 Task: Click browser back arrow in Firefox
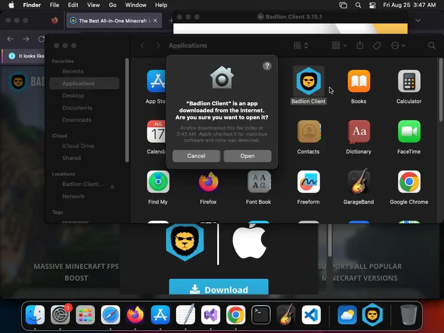pos(10,39)
